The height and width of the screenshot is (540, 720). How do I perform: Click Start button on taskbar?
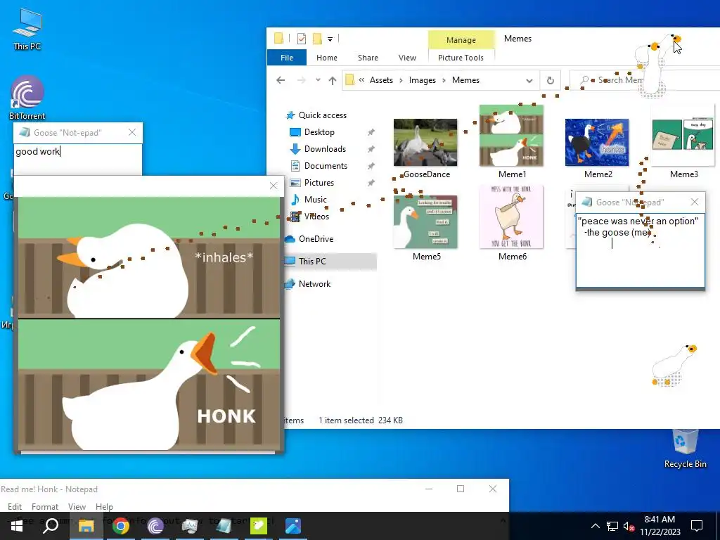coord(17,526)
